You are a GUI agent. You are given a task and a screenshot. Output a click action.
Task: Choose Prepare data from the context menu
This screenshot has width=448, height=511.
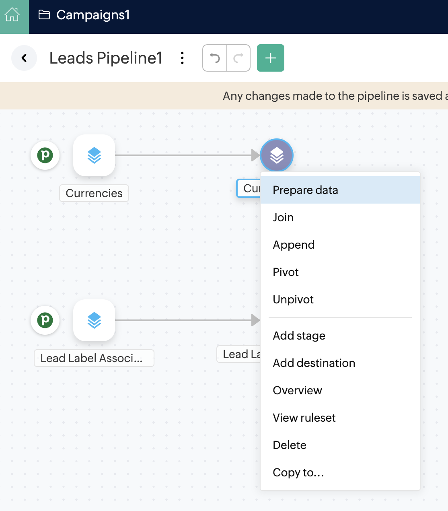(x=305, y=190)
